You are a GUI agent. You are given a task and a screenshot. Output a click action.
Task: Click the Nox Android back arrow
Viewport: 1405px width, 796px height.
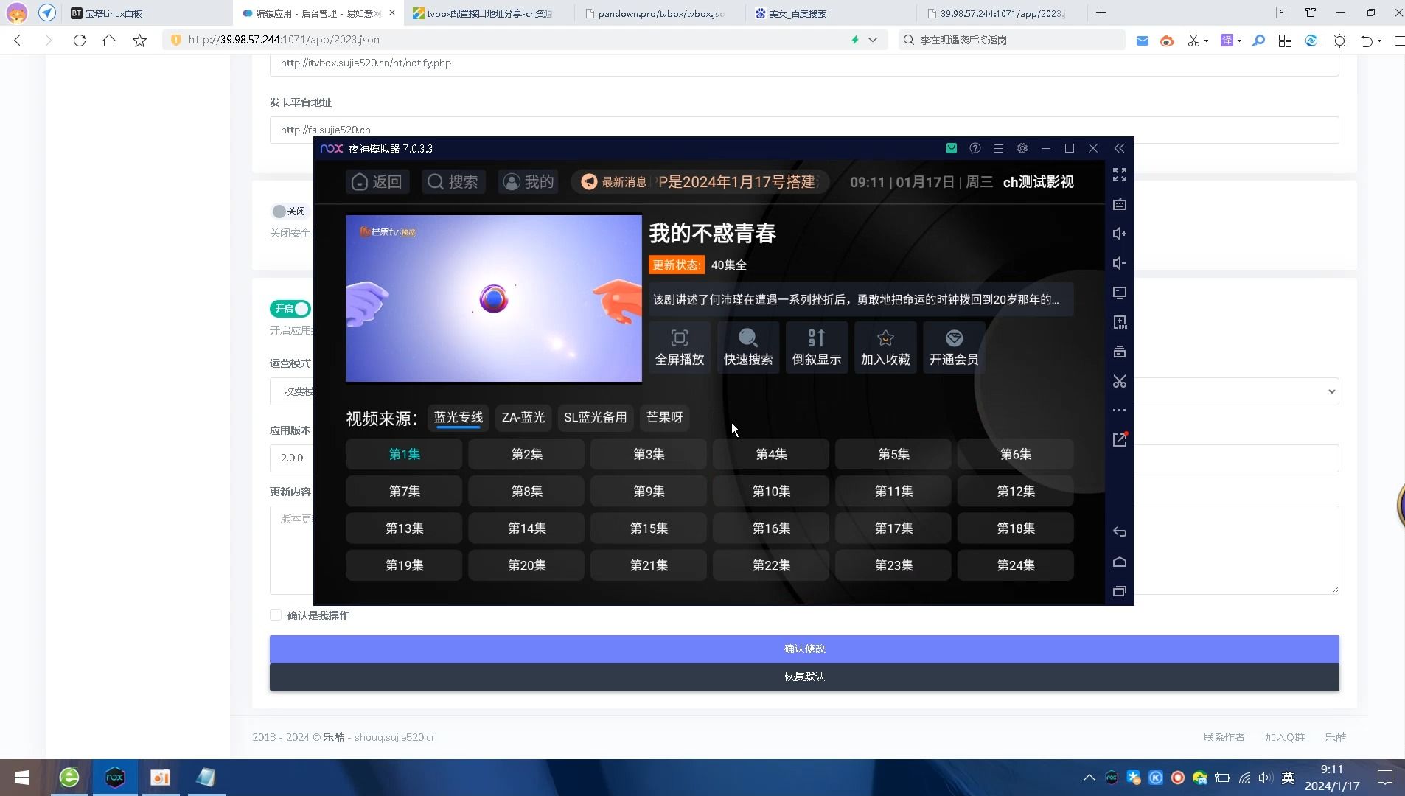[x=1119, y=531]
